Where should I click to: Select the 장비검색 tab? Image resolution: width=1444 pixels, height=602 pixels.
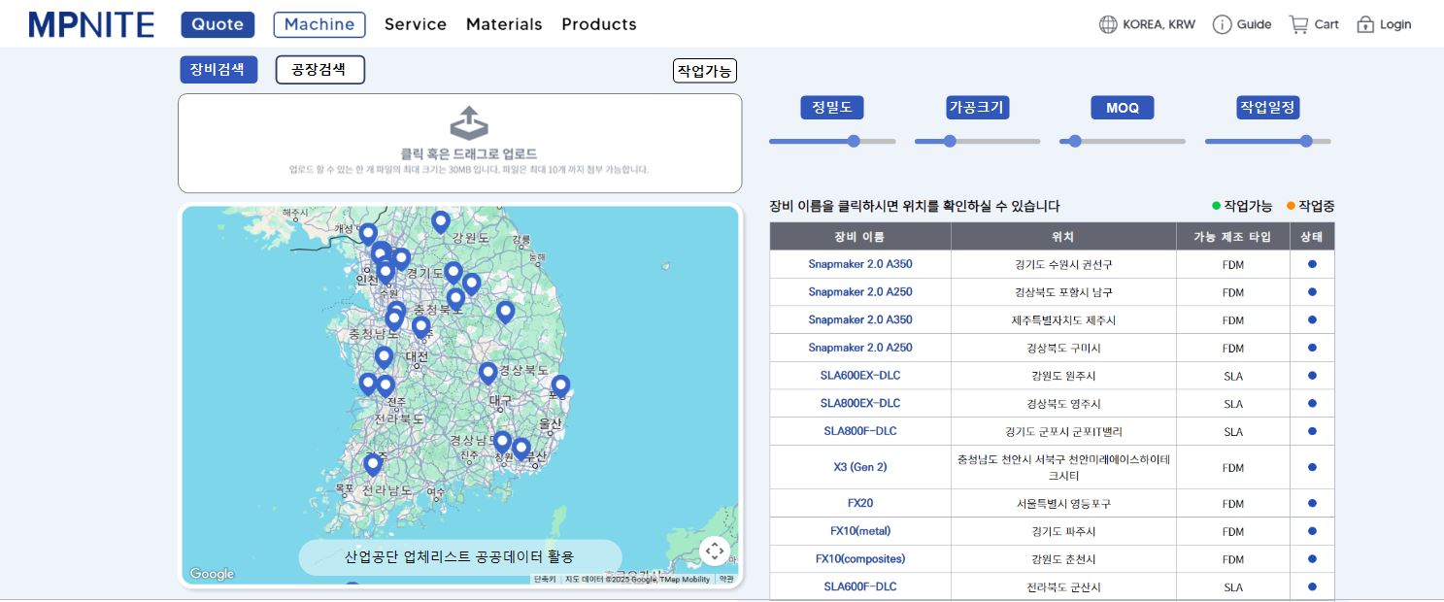218,70
